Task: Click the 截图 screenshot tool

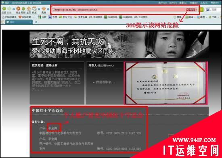Action: (201, 17)
